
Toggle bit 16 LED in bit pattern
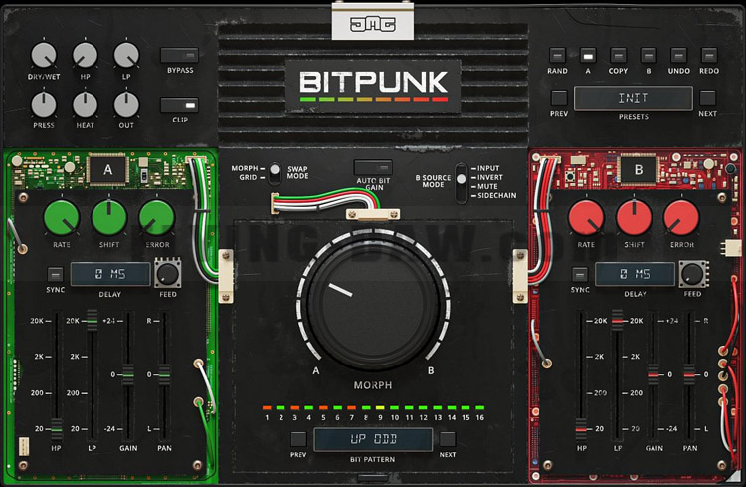click(480, 408)
